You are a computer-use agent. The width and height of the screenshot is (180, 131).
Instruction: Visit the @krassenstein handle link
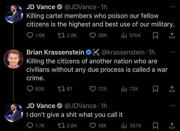coord(123,52)
